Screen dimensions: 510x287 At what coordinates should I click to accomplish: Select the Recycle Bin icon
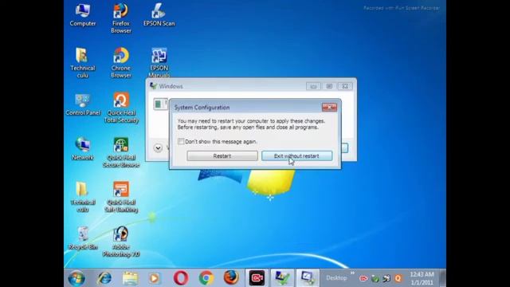click(x=83, y=238)
